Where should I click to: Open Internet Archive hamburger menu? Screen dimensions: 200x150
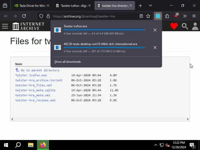[x=5, y=26]
